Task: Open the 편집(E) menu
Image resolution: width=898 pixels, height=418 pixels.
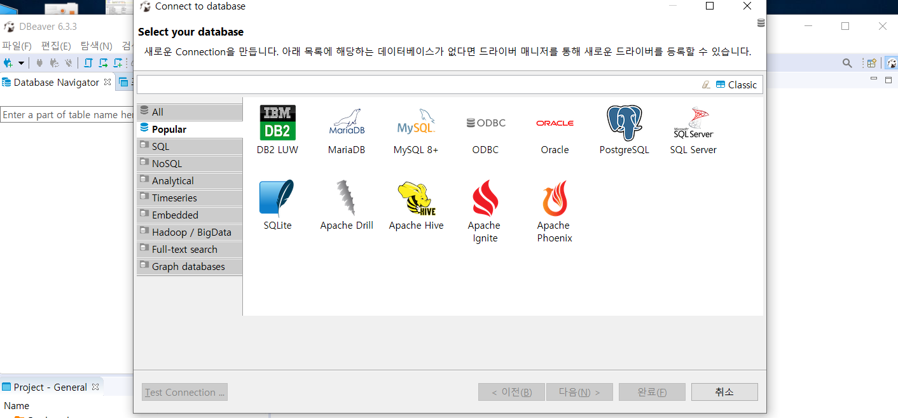Action: (56, 46)
